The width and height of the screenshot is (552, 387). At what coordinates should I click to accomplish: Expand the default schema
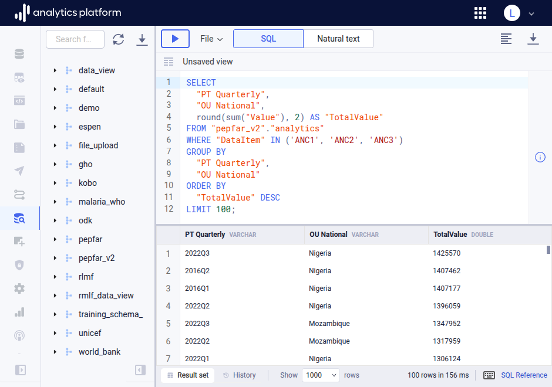coord(55,89)
